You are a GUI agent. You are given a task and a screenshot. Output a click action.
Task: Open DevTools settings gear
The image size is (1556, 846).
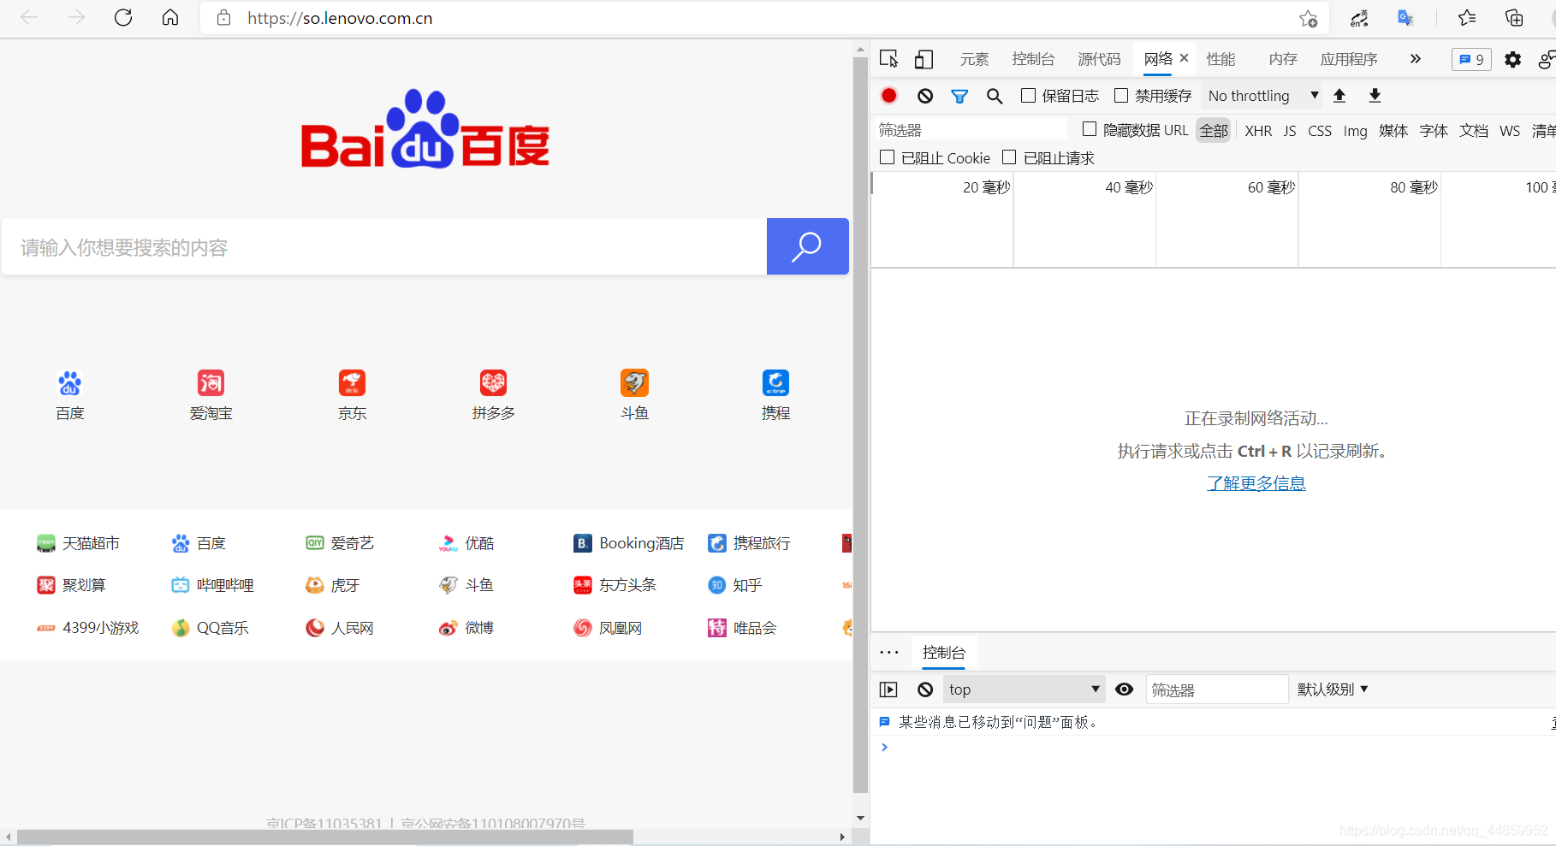tap(1513, 59)
